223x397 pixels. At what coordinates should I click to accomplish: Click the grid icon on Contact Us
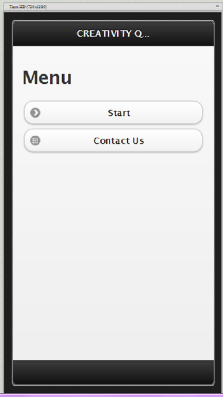point(35,140)
